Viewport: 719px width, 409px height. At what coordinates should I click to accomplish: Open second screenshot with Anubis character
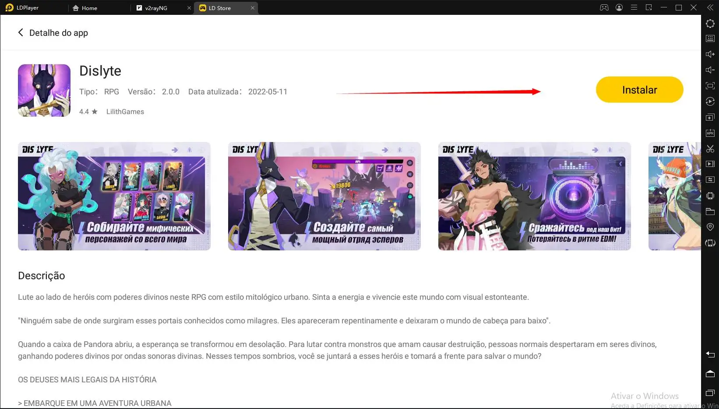coord(324,196)
